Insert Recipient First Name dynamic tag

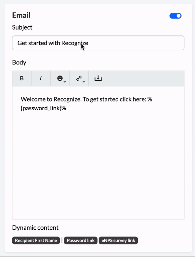(36, 240)
